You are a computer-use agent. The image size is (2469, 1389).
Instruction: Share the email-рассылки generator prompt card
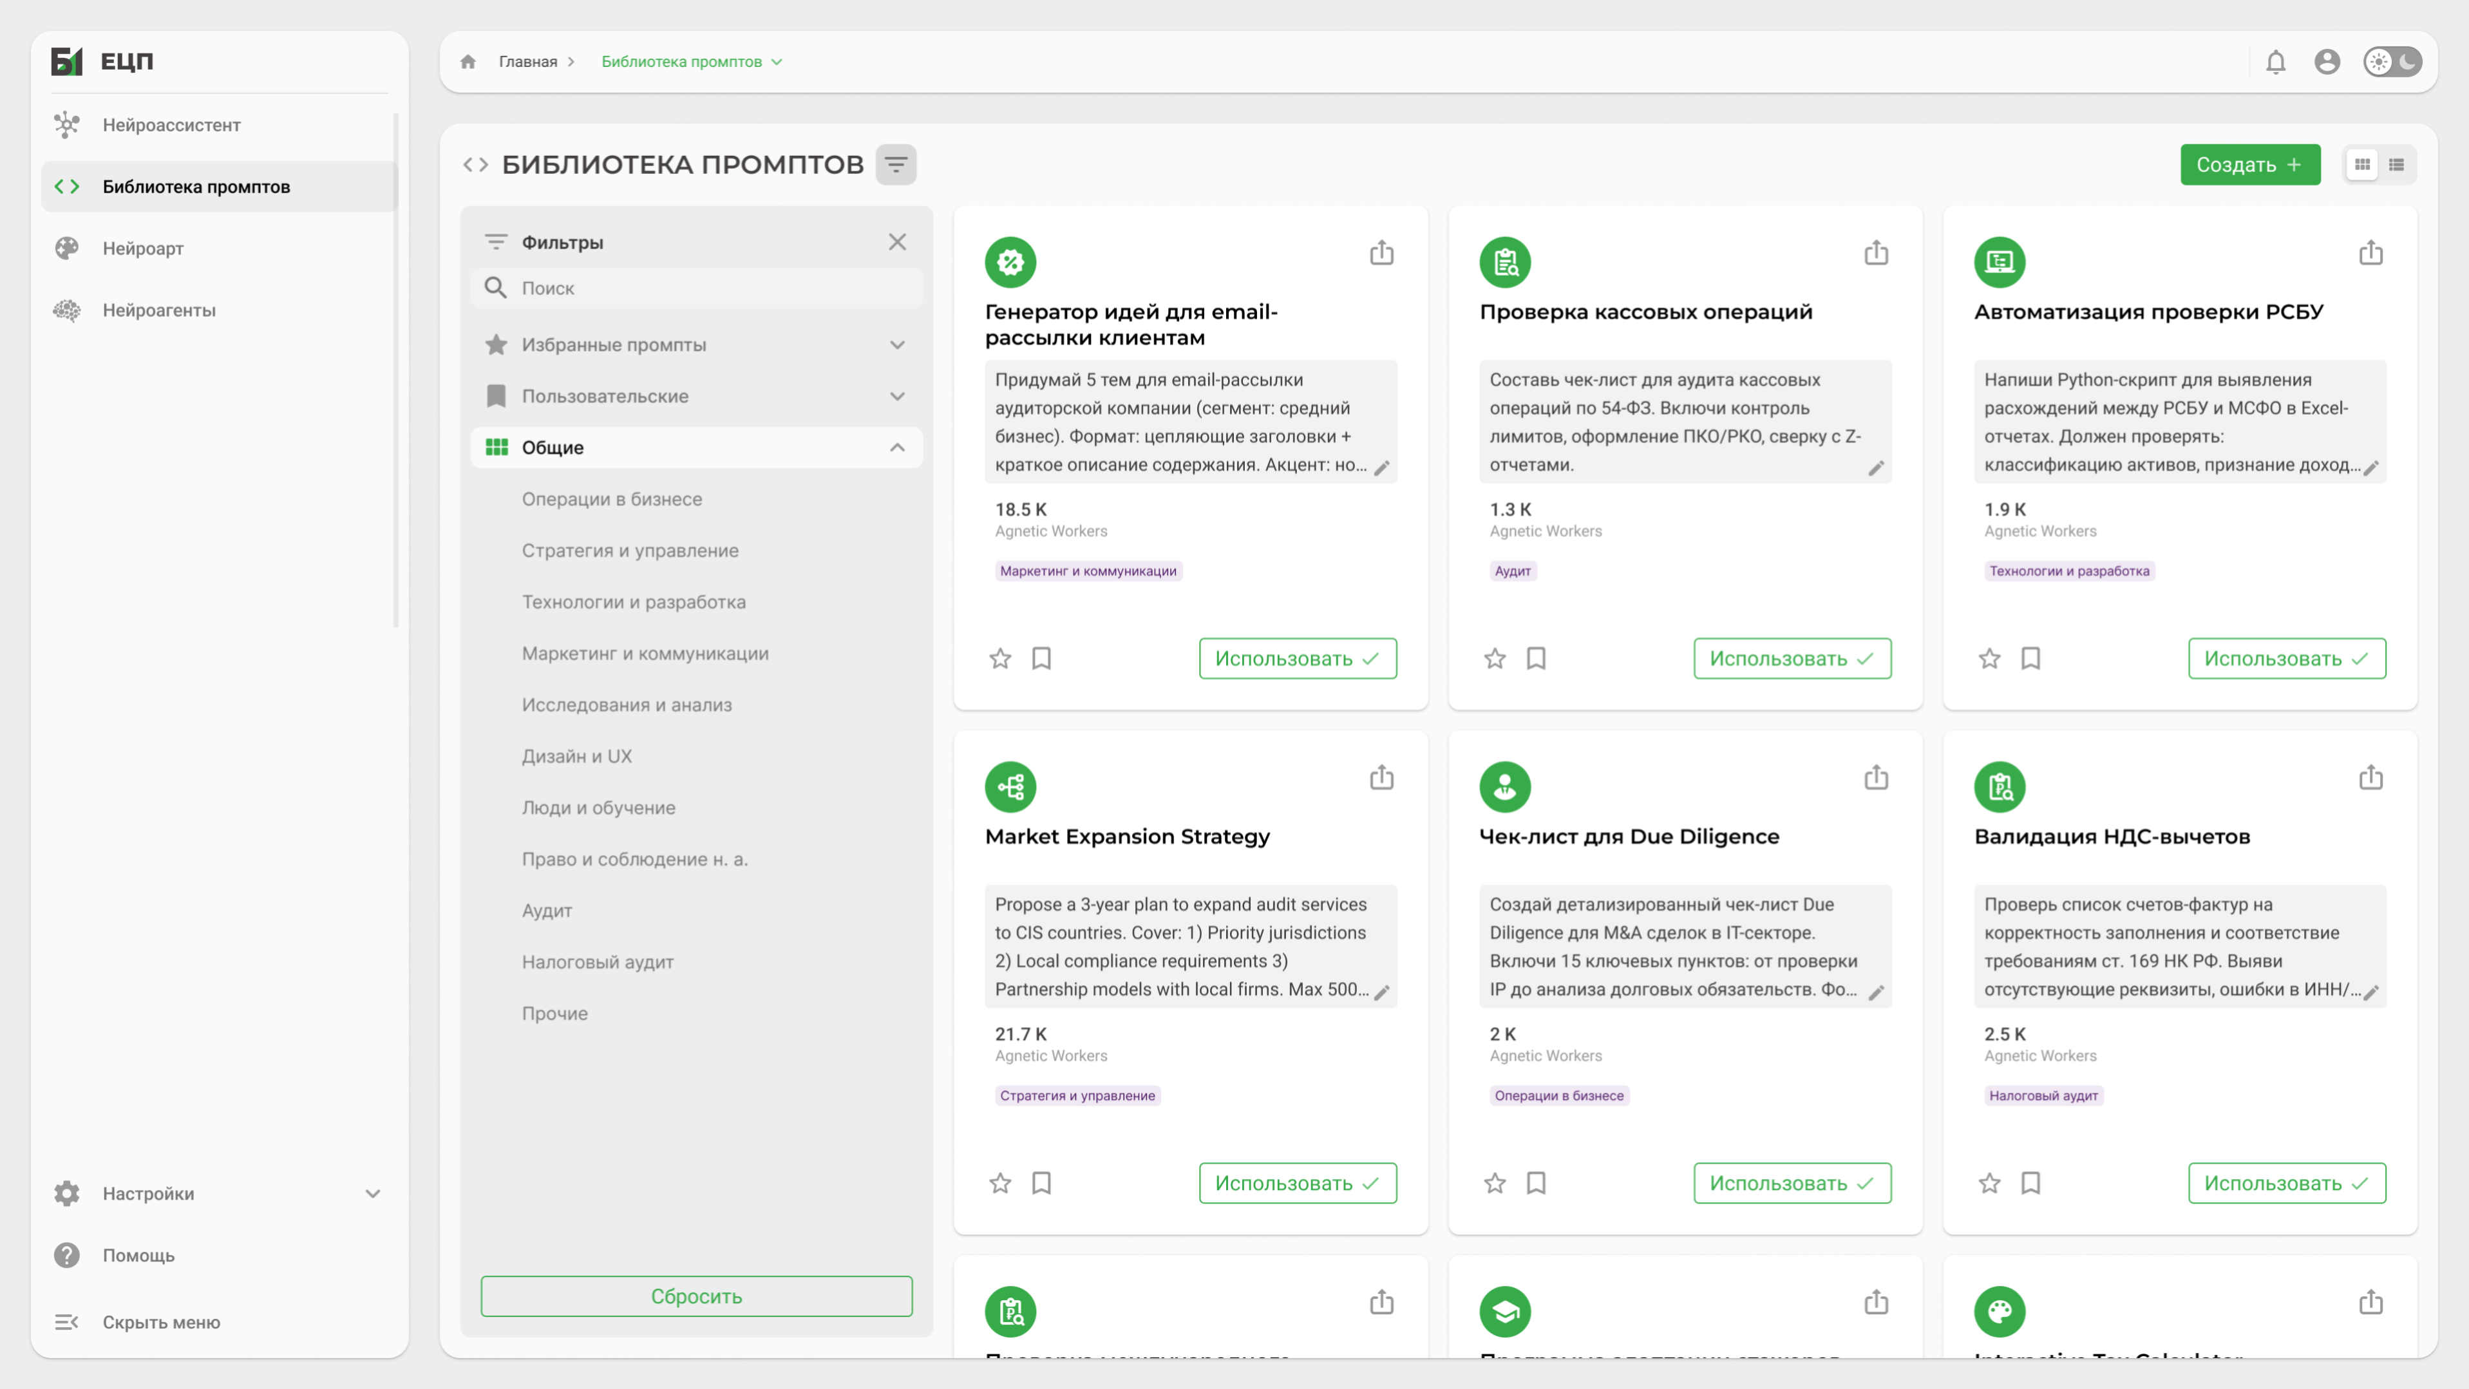1381,253
